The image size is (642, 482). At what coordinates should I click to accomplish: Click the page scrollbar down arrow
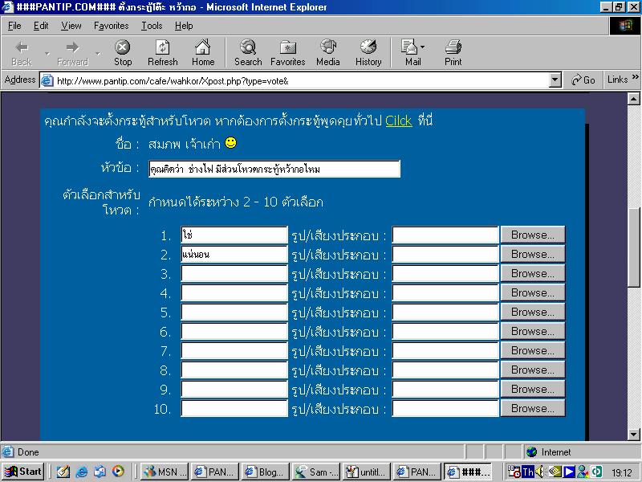point(633,435)
